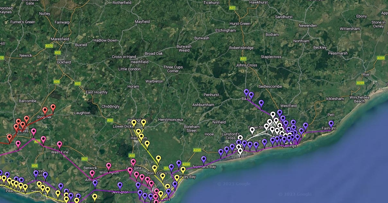This screenshot has width=388, height=203.
Task: Click the pink pin at West Firle
Action: (59, 145)
